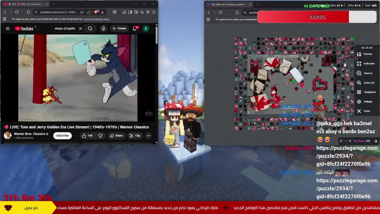Go back in the YouTube browser window
380x214 pixels.
click(x=5, y=12)
